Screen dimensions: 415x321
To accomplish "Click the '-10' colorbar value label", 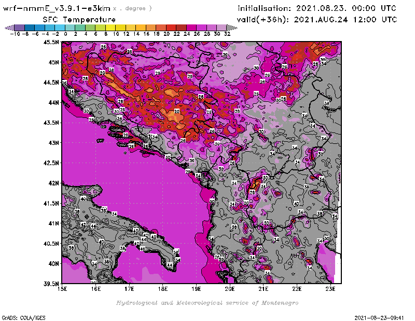I will pos(15,34).
